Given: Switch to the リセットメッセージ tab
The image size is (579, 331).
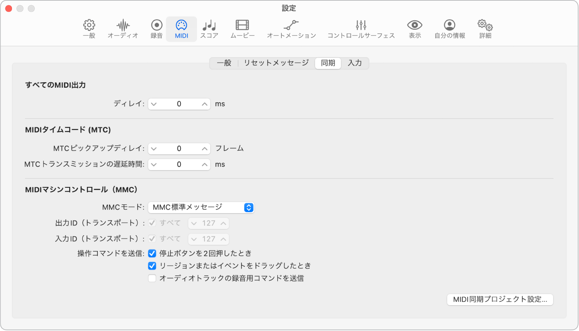Looking at the screenshot, I should tap(276, 63).
